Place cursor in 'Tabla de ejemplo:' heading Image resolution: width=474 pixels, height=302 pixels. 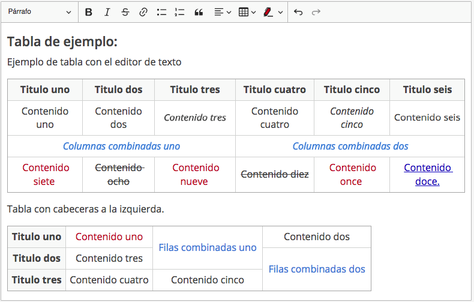[x=62, y=42]
